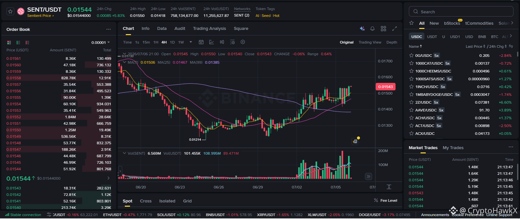
Task: Open Order Book more options menu
Action: (x=109, y=29)
